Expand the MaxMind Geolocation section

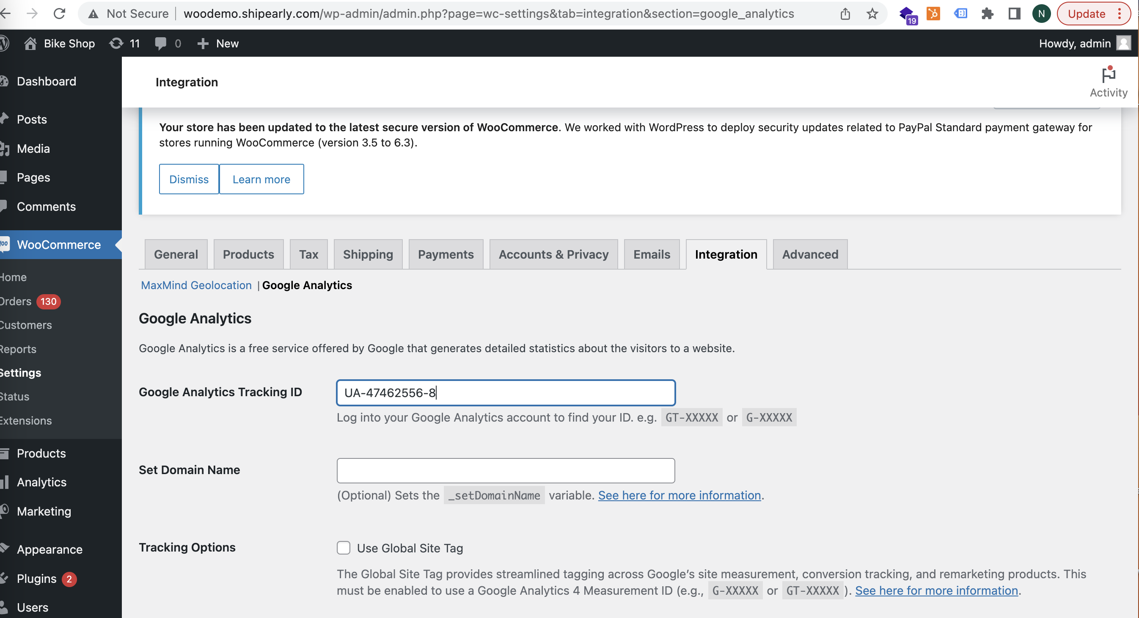tap(195, 284)
